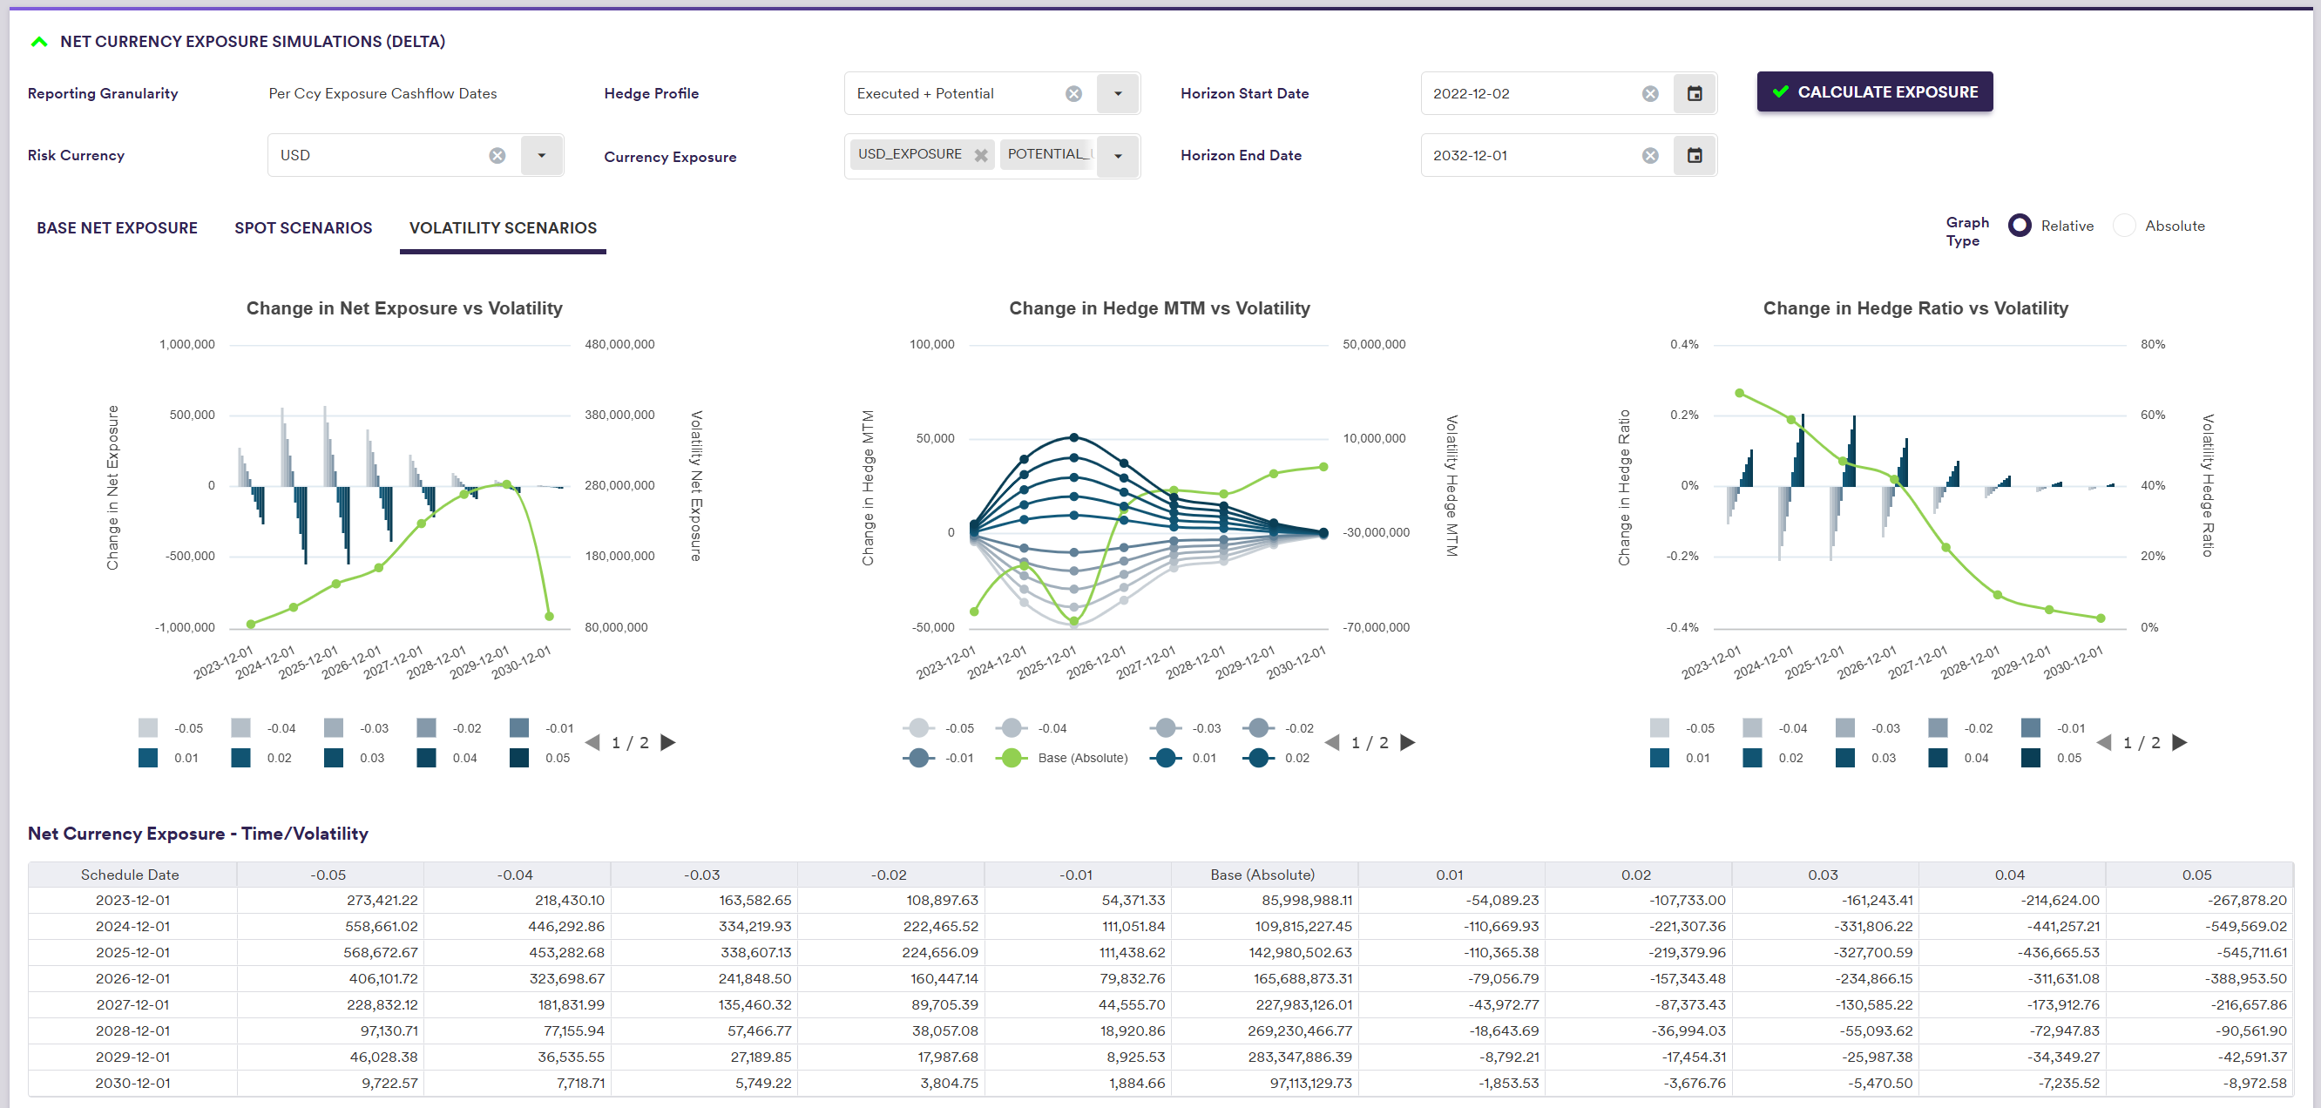The width and height of the screenshot is (2321, 1108).
Task: Clear the Horizon End Date value
Action: 1650,156
